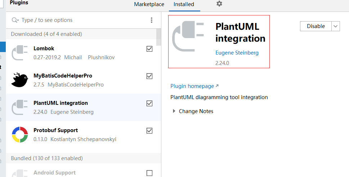
Task: Click the Eugene Steinberg author link
Action: (x=237, y=53)
